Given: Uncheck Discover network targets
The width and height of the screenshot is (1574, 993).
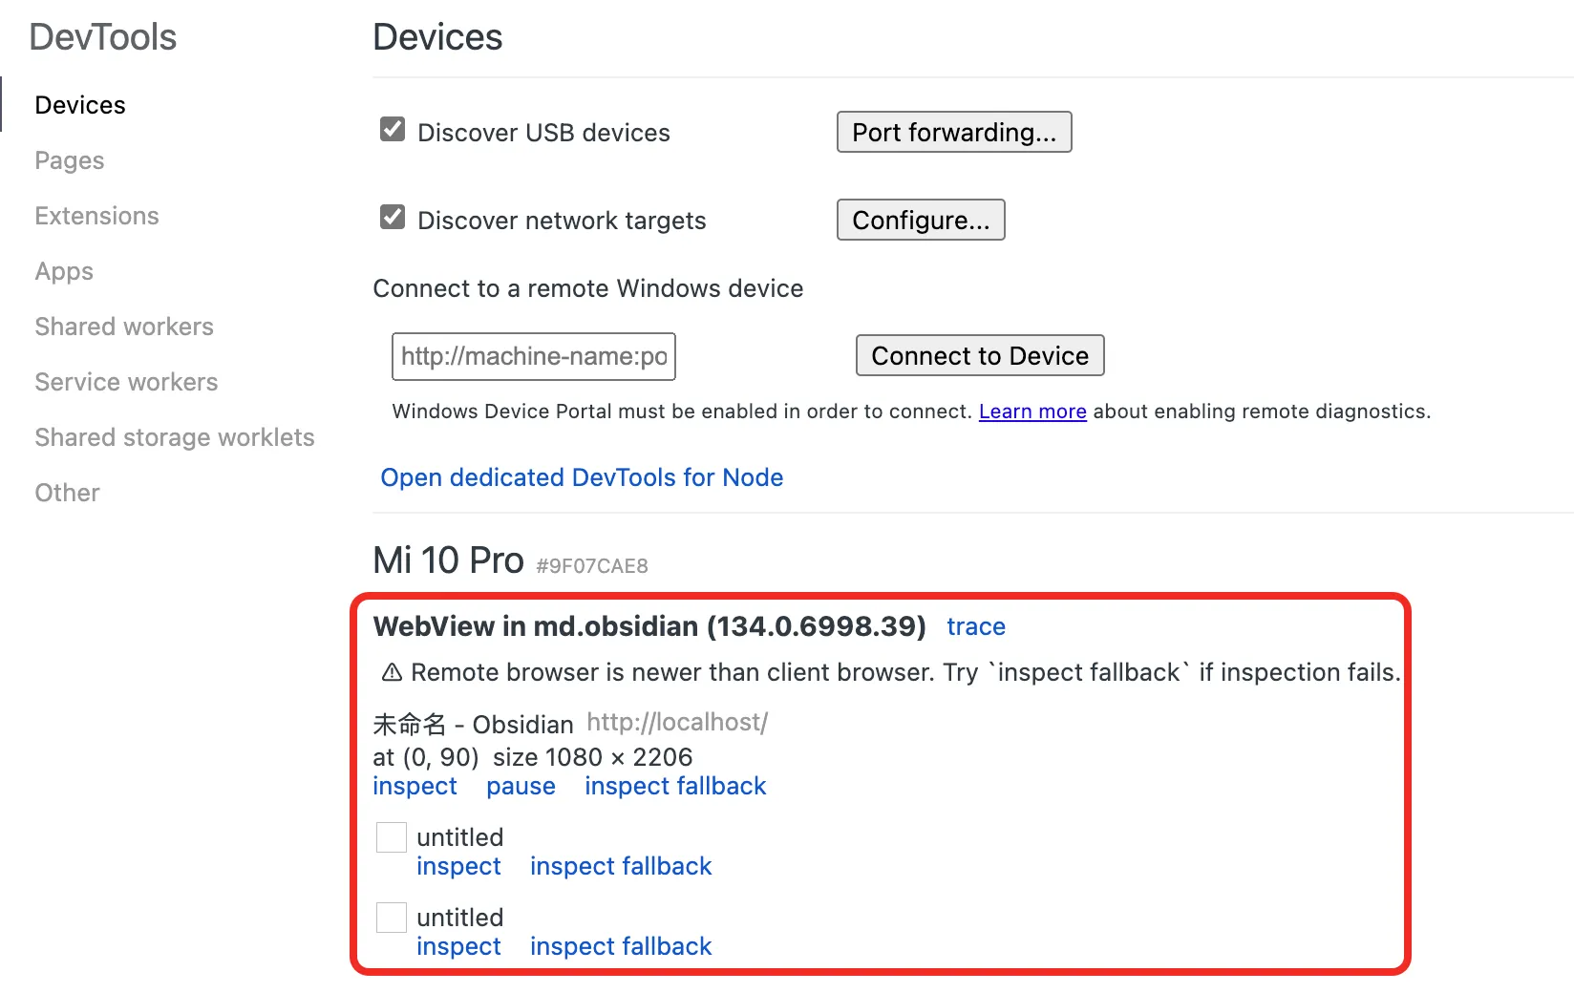Looking at the screenshot, I should point(393,218).
